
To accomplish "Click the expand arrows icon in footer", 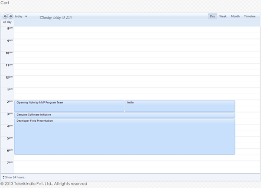I will coord(4,177).
